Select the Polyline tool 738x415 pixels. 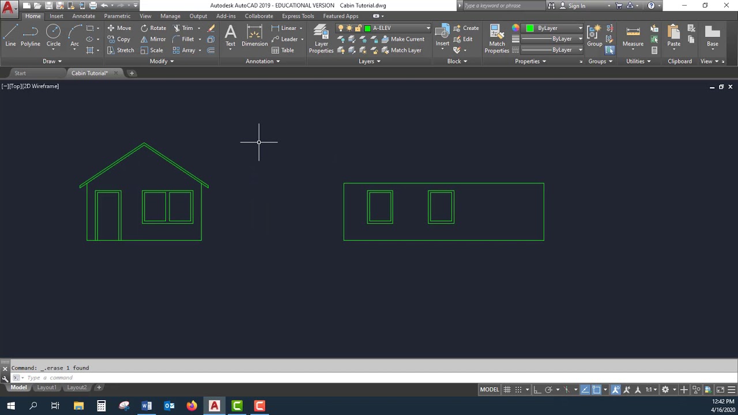(x=31, y=36)
